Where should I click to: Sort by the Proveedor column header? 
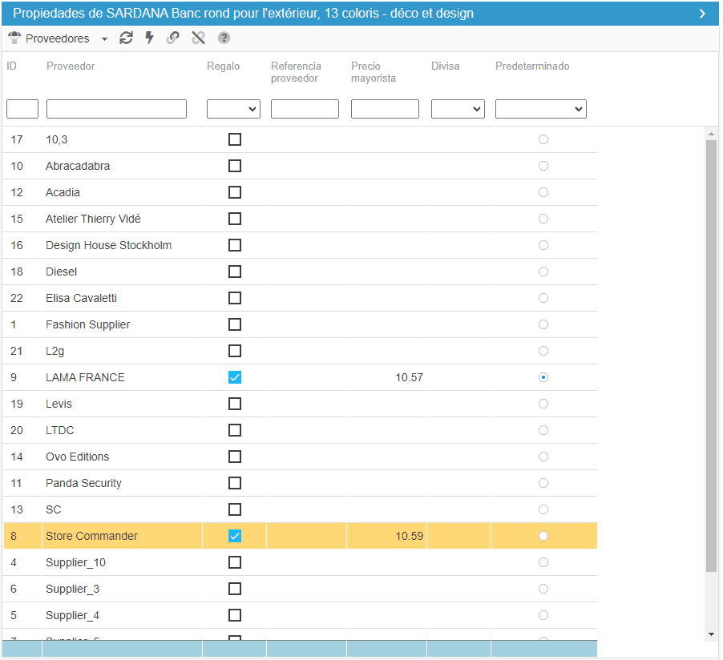71,66
